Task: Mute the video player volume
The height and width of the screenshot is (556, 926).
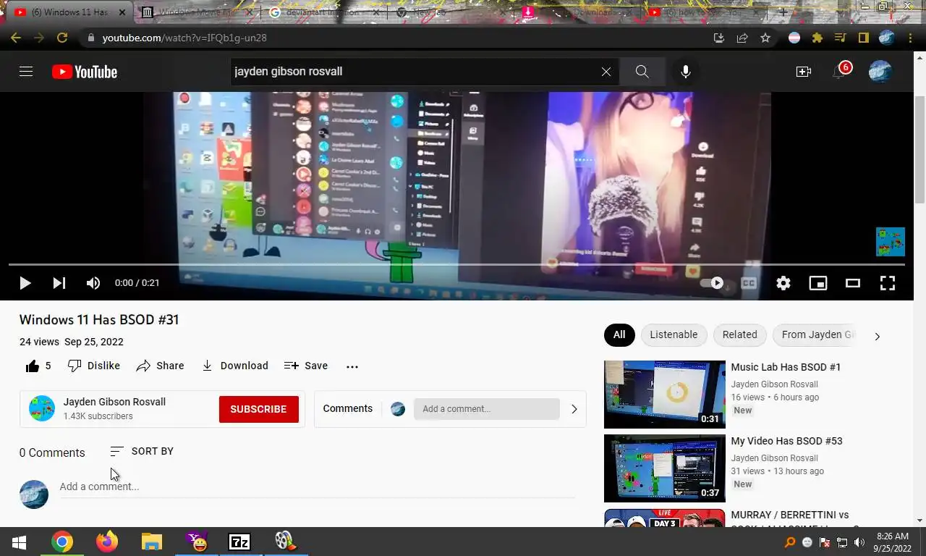Action: click(x=93, y=283)
